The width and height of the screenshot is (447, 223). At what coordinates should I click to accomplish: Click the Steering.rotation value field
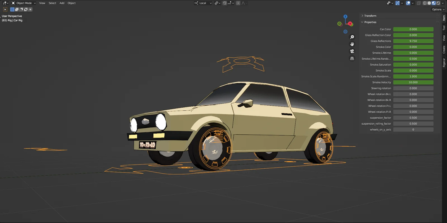413,88
